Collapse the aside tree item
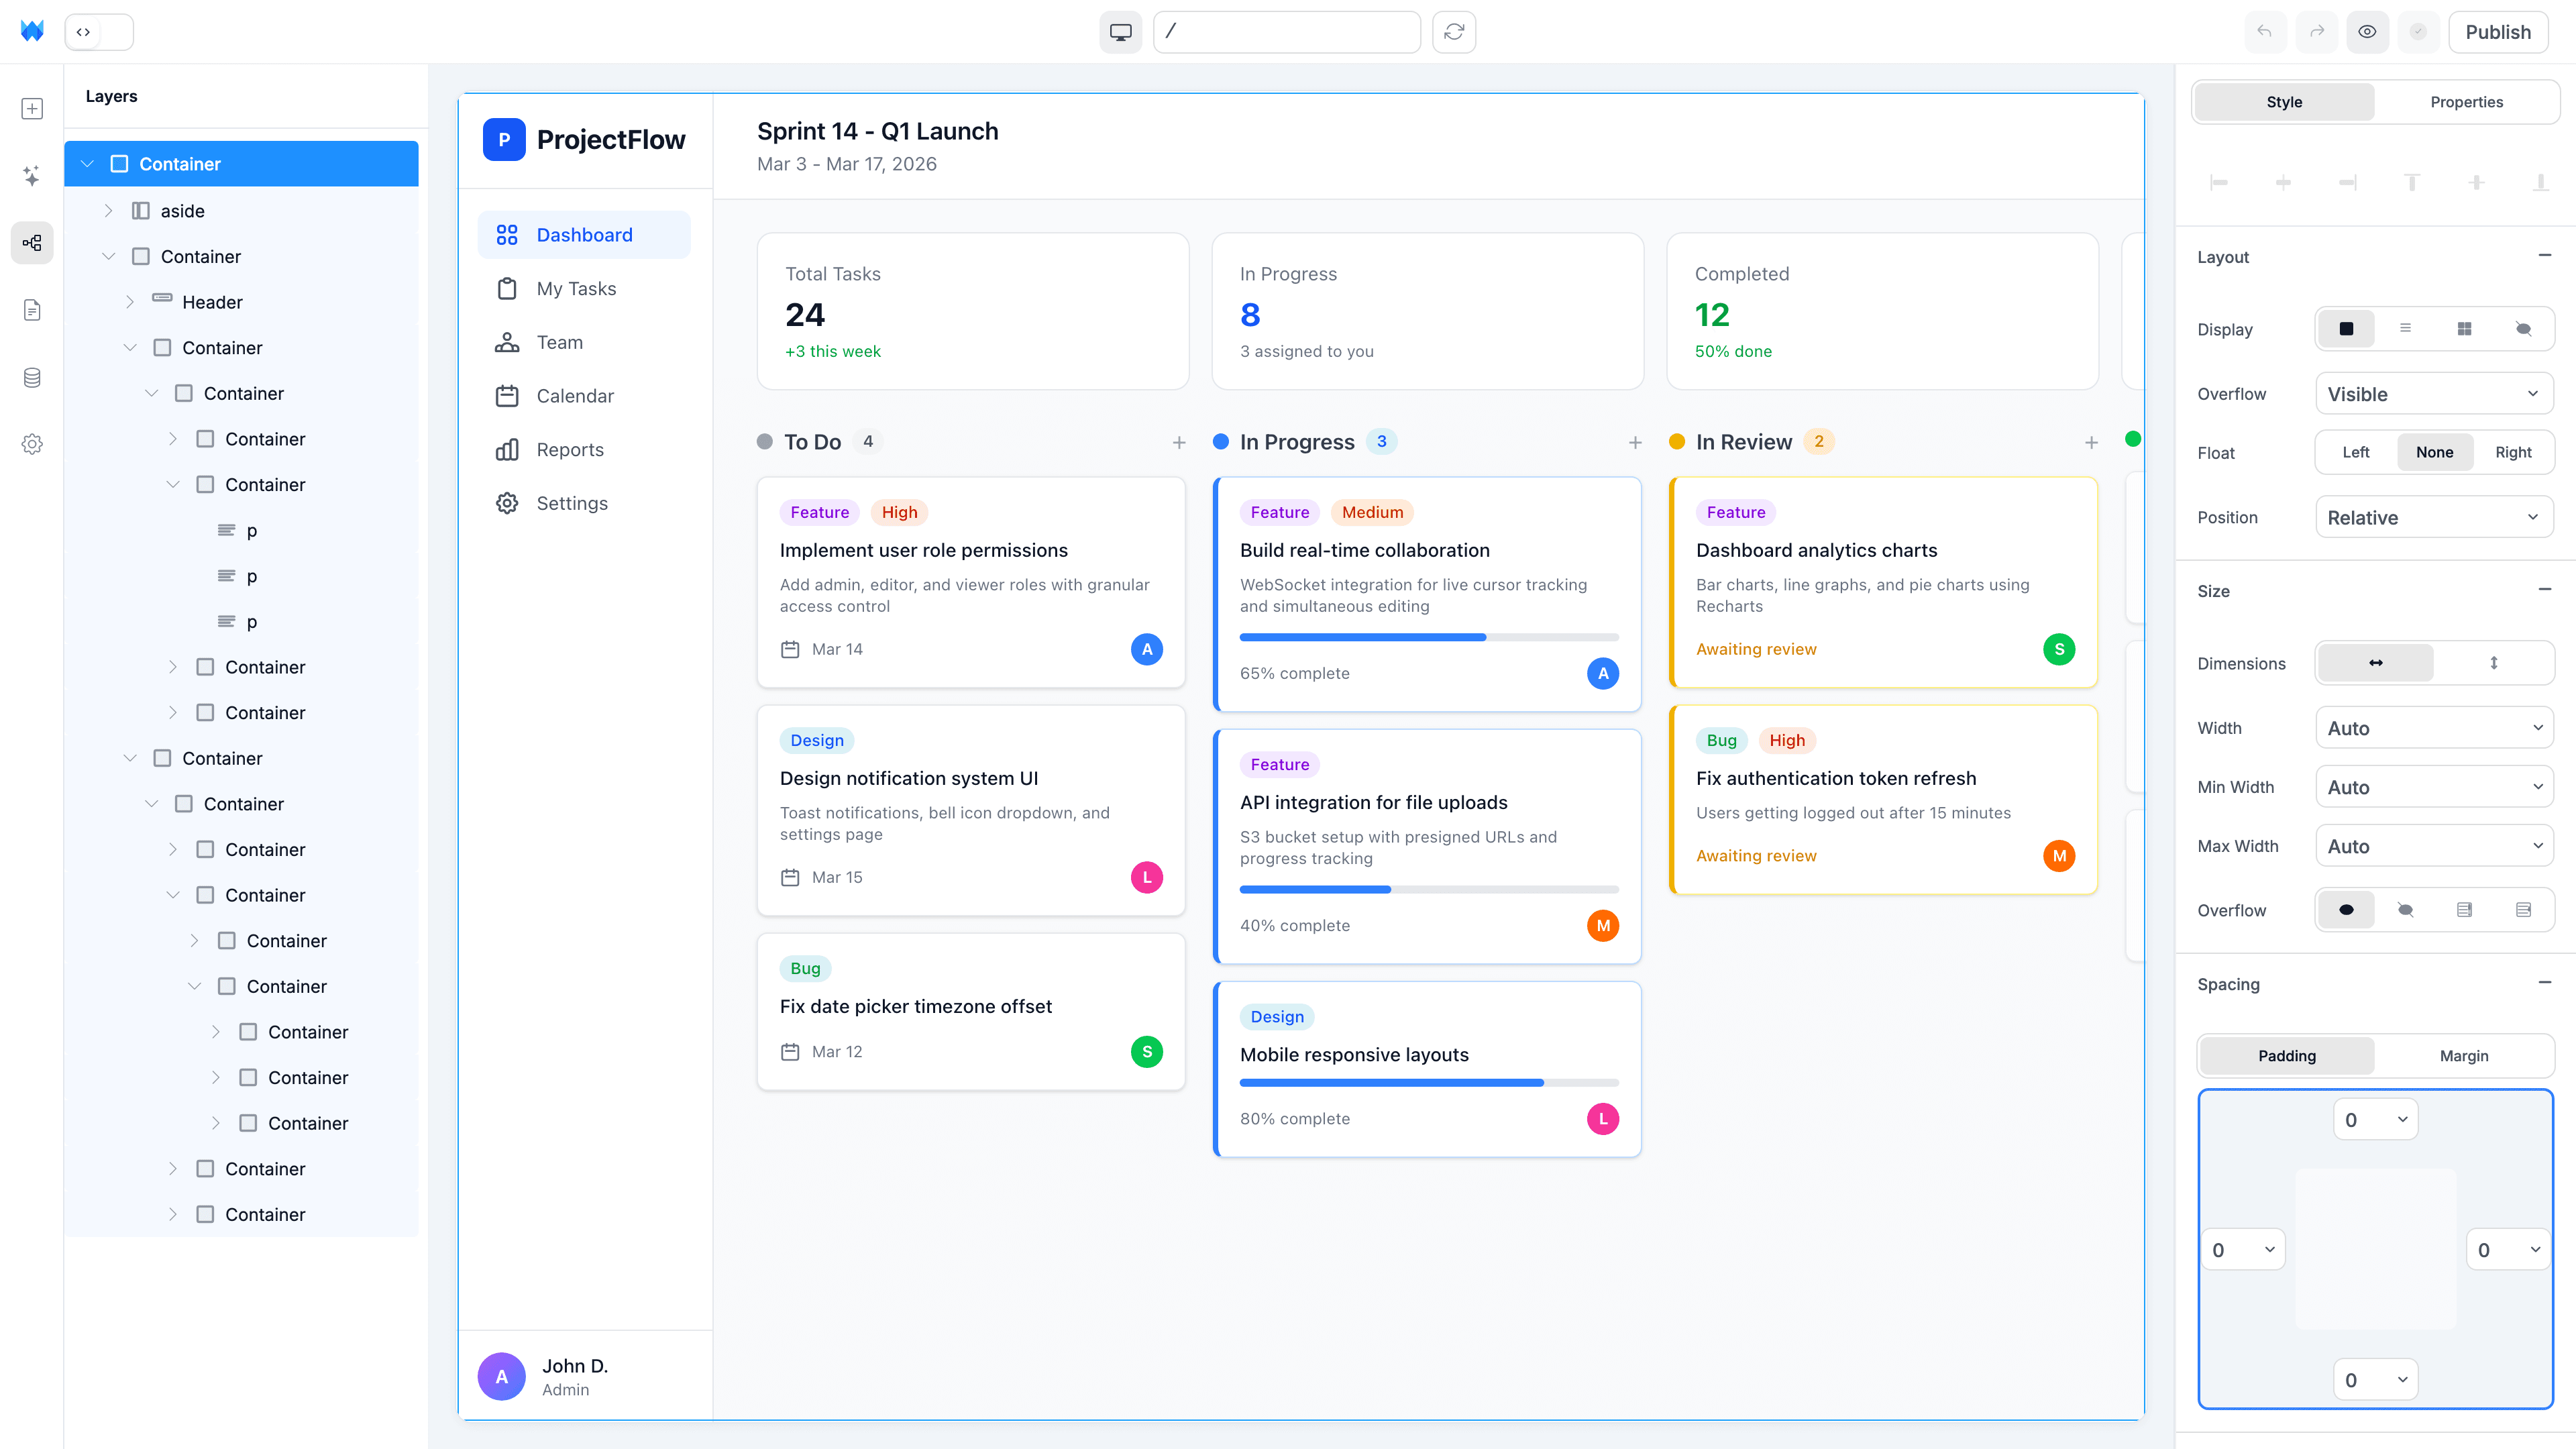The width and height of the screenshot is (2576, 1449). pos(108,210)
